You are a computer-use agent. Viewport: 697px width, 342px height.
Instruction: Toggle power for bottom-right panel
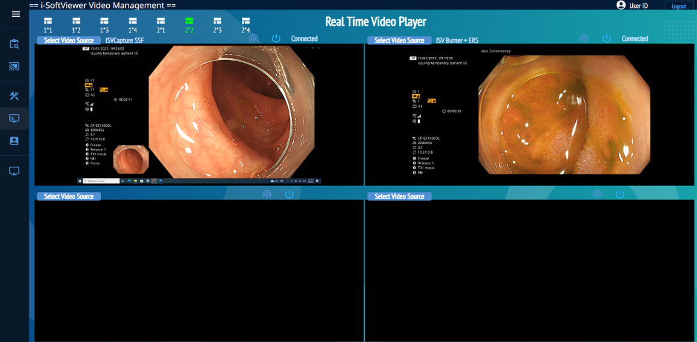(620, 194)
